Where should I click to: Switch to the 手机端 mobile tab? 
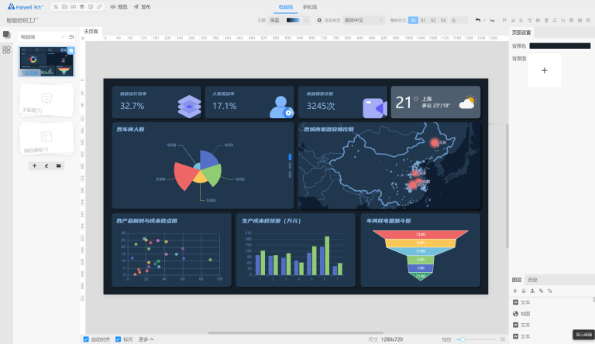click(309, 6)
